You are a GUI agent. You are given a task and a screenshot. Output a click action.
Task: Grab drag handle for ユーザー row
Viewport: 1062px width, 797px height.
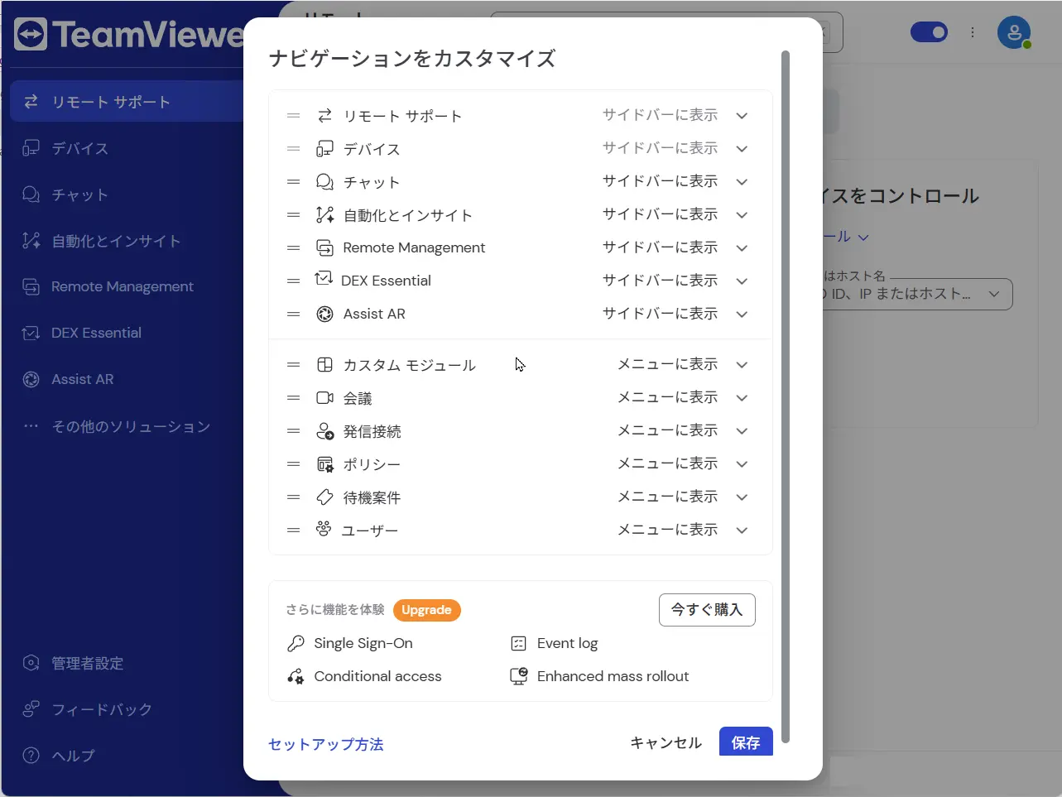click(x=293, y=530)
